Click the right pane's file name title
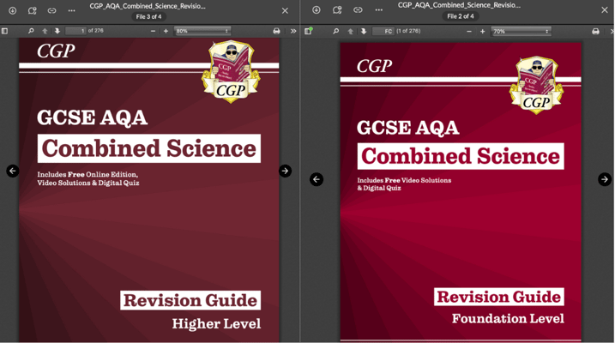This screenshot has height=343, width=615. tap(459, 5)
